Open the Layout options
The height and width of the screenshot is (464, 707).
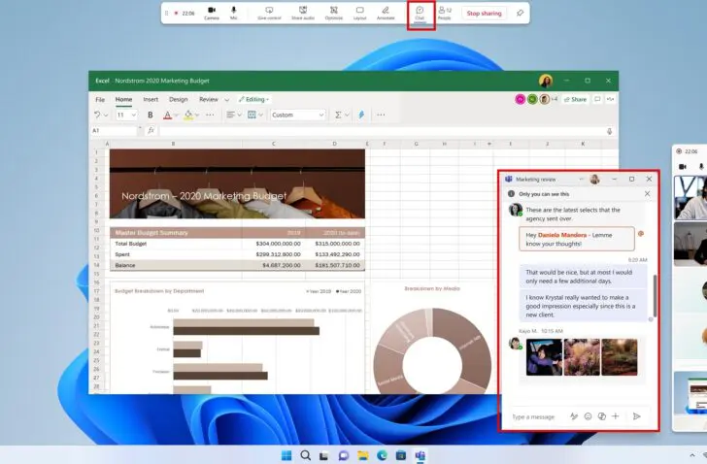click(x=359, y=13)
